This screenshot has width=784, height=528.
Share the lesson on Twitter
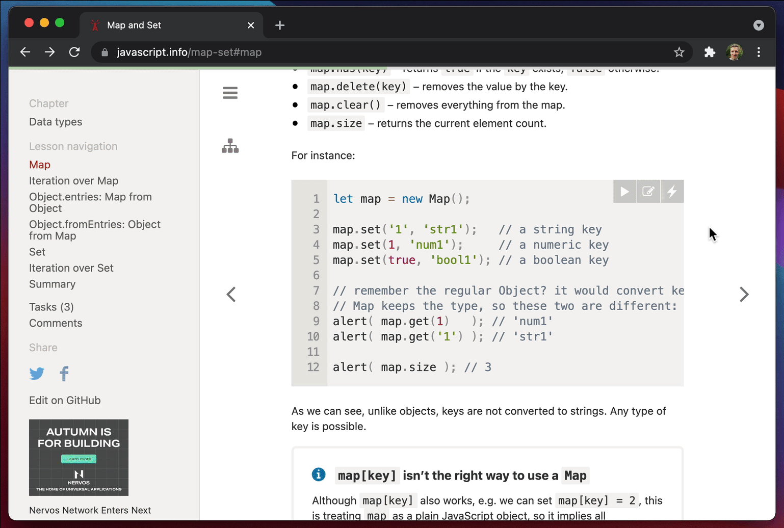tap(36, 374)
